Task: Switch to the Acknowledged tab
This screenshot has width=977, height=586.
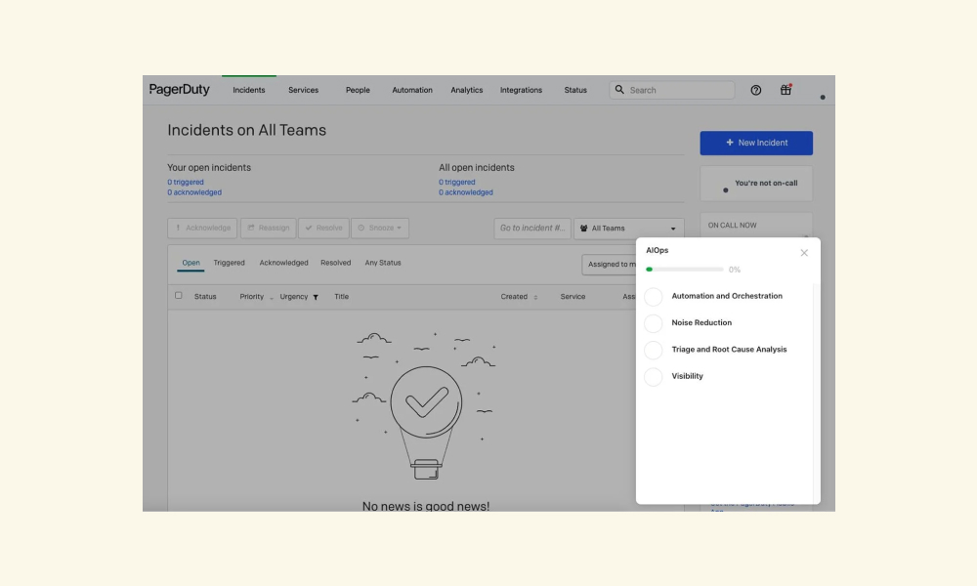Action: 283,263
